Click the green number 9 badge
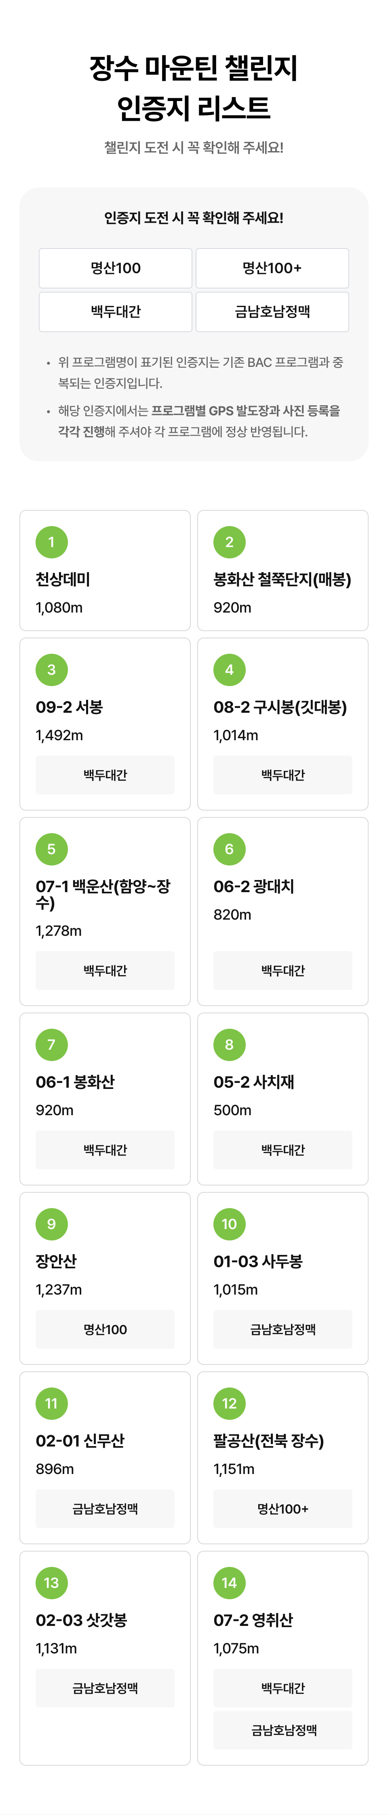388x1815 pixels. click(51, 1224)
